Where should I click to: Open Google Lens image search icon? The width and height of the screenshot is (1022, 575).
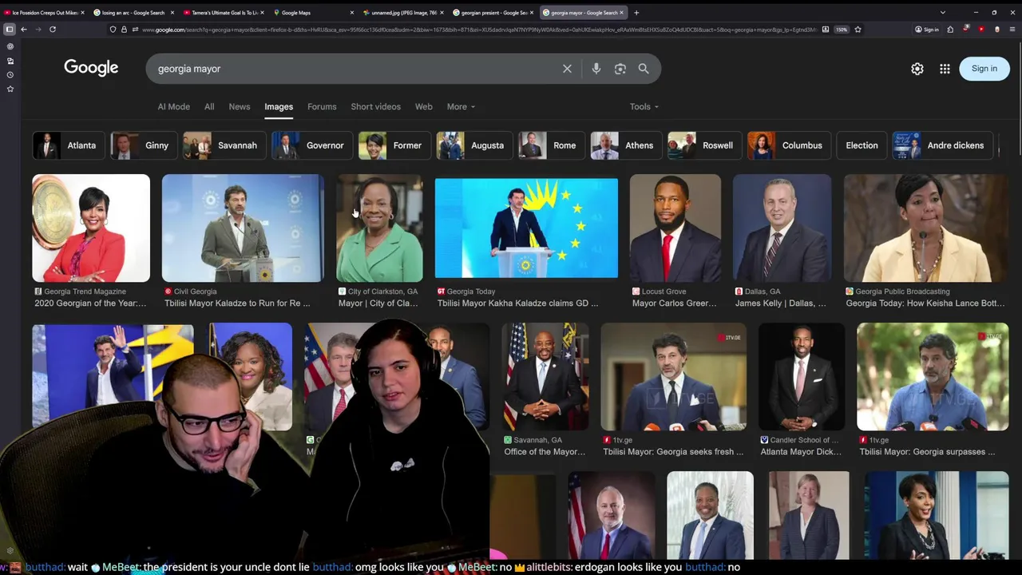(x=620, y=69)
